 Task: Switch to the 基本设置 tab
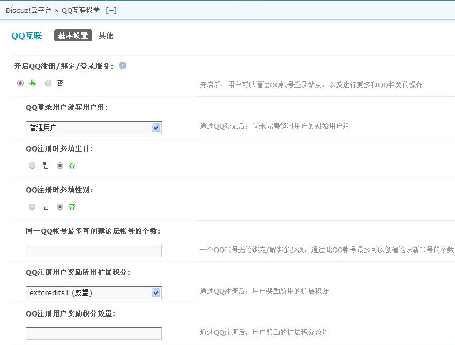click(x=73, y=36)
